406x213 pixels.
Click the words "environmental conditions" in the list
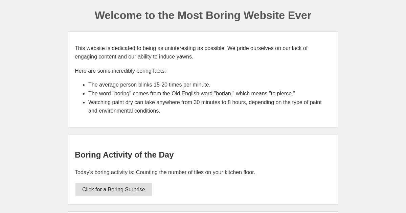(130, 111)
